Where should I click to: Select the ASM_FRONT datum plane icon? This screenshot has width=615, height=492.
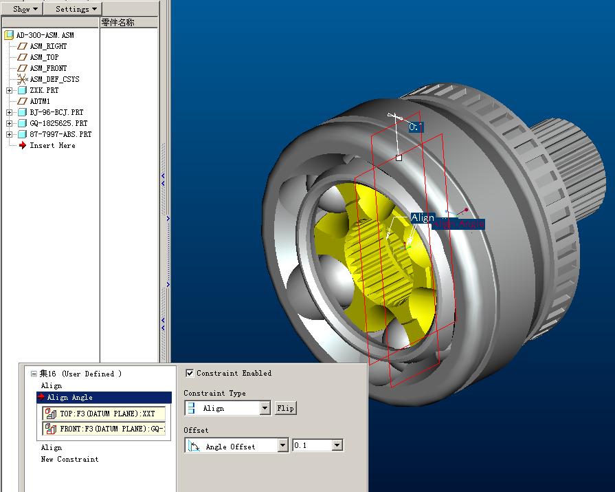coord(23,68)
